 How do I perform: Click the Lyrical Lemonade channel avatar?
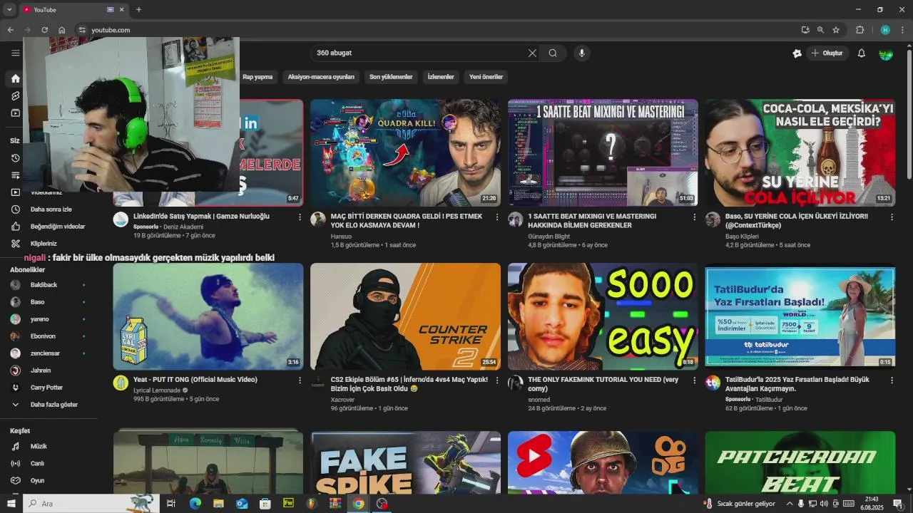pyautogui.click(x=121, y=383)
